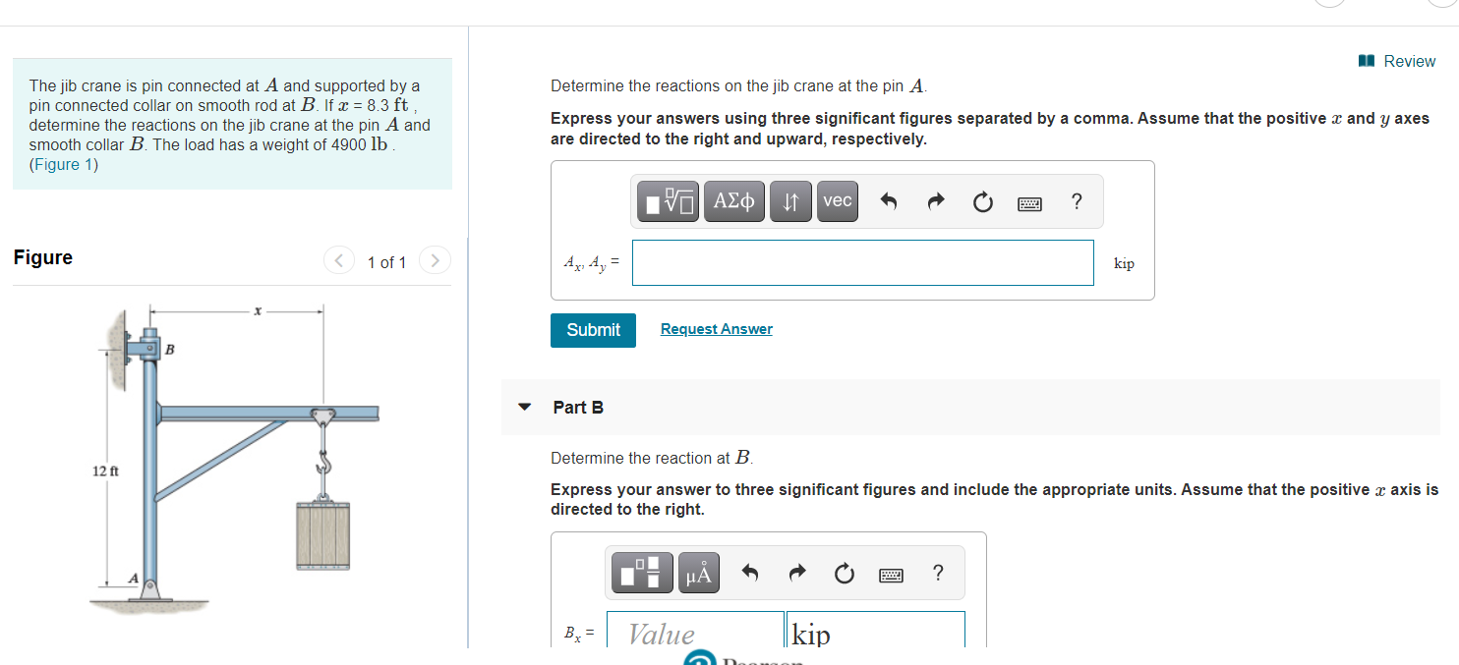Image resolution: width=1459 pixels, height=665 pixels.
Task: Click the Ax, Ay answer input field
Action: [863, 263]
